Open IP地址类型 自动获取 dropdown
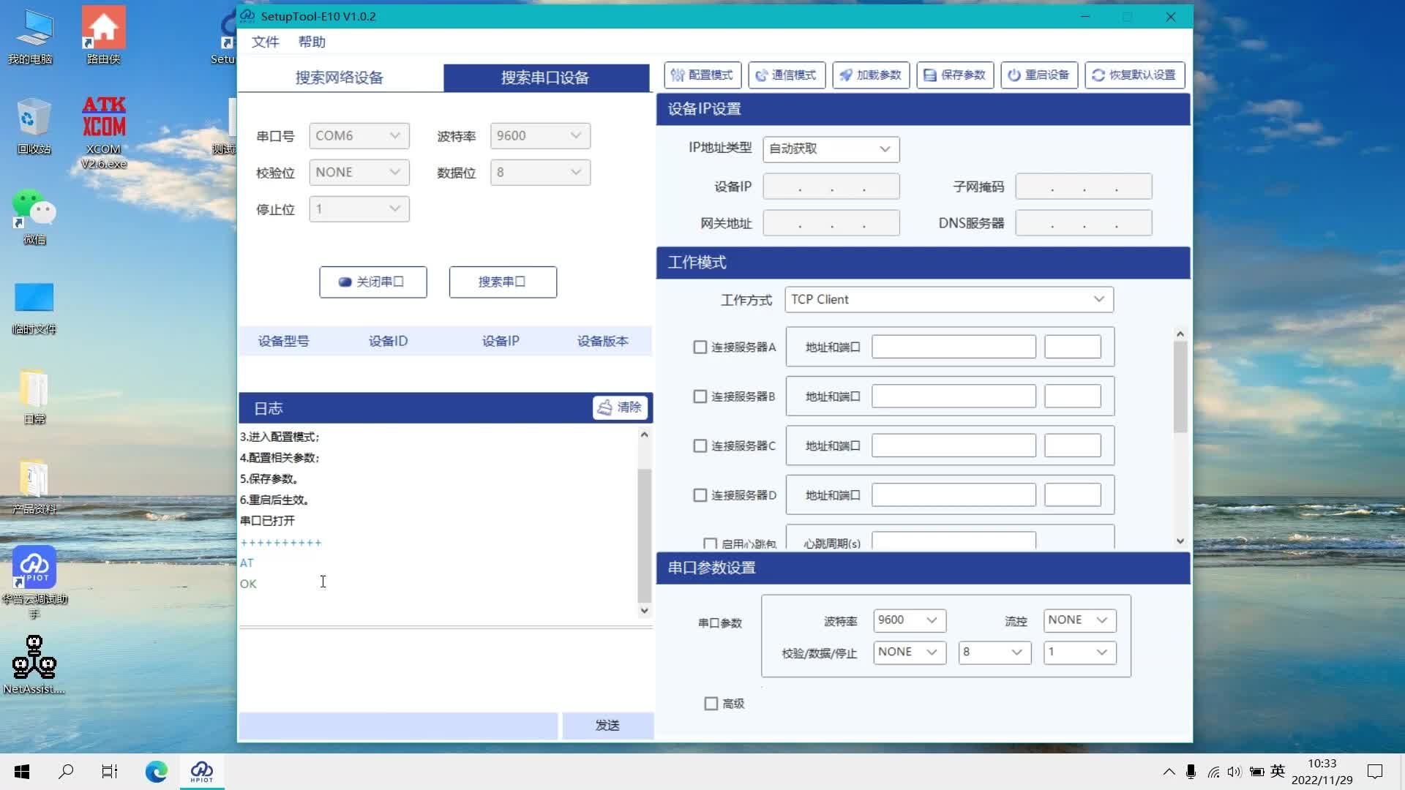 pos(831,149)
